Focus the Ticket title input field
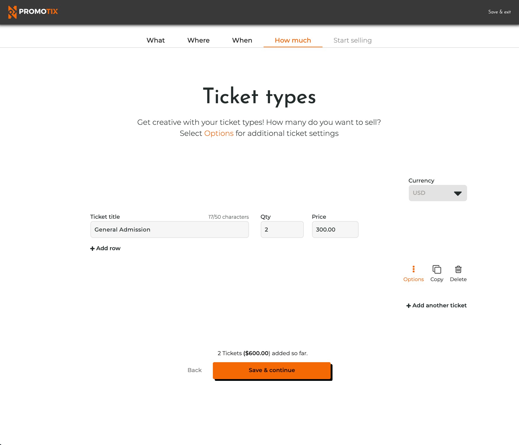The image size is (519, 445). (169, 229)
